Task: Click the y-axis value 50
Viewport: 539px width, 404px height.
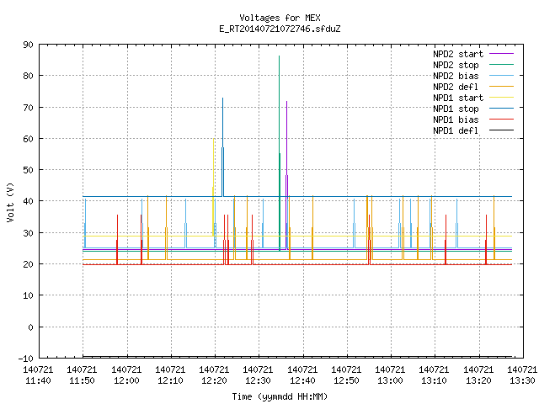Action: click(28, 170)
